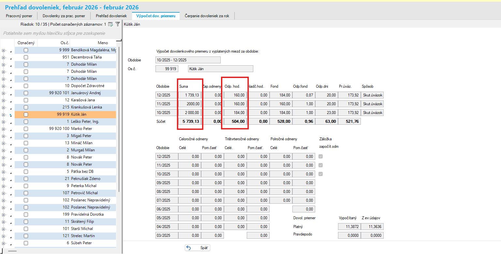Mark the checkbox for Kútik Ján row
Image resolution: width=501 pixels, height=254 pixels.
coord(26,114)
